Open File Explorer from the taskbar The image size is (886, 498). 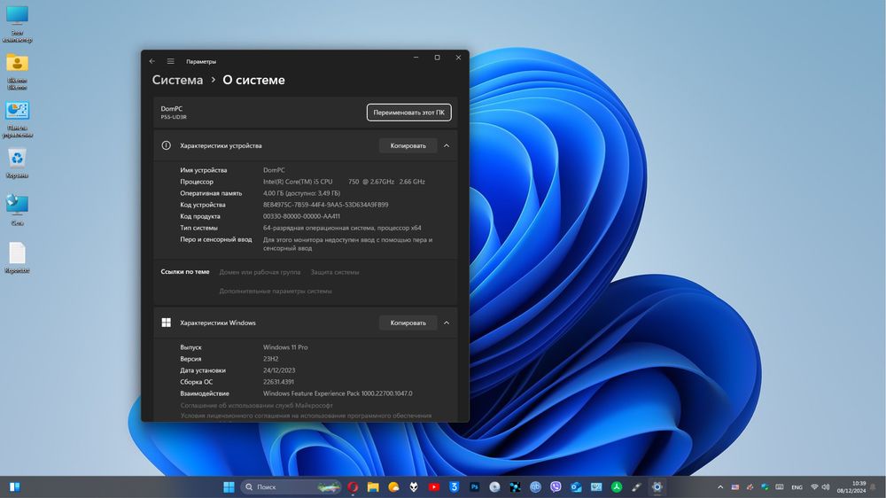pyautogui.click(x=373, y=486)
